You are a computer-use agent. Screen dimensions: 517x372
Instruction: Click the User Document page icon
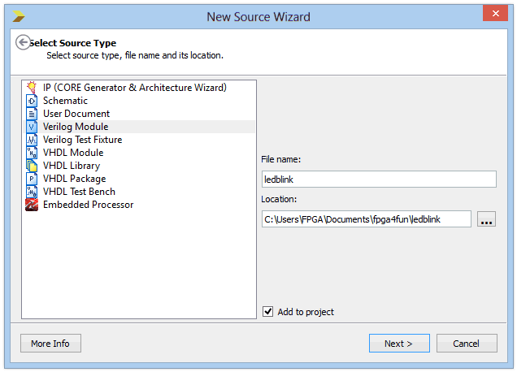(32, 114)
